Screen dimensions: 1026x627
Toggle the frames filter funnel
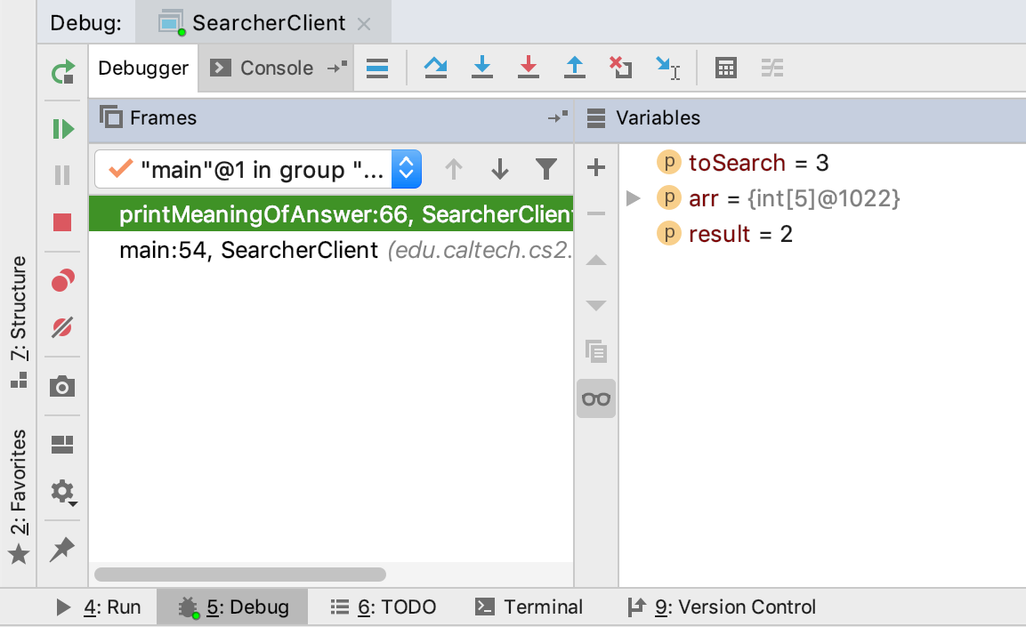[545, 168]
